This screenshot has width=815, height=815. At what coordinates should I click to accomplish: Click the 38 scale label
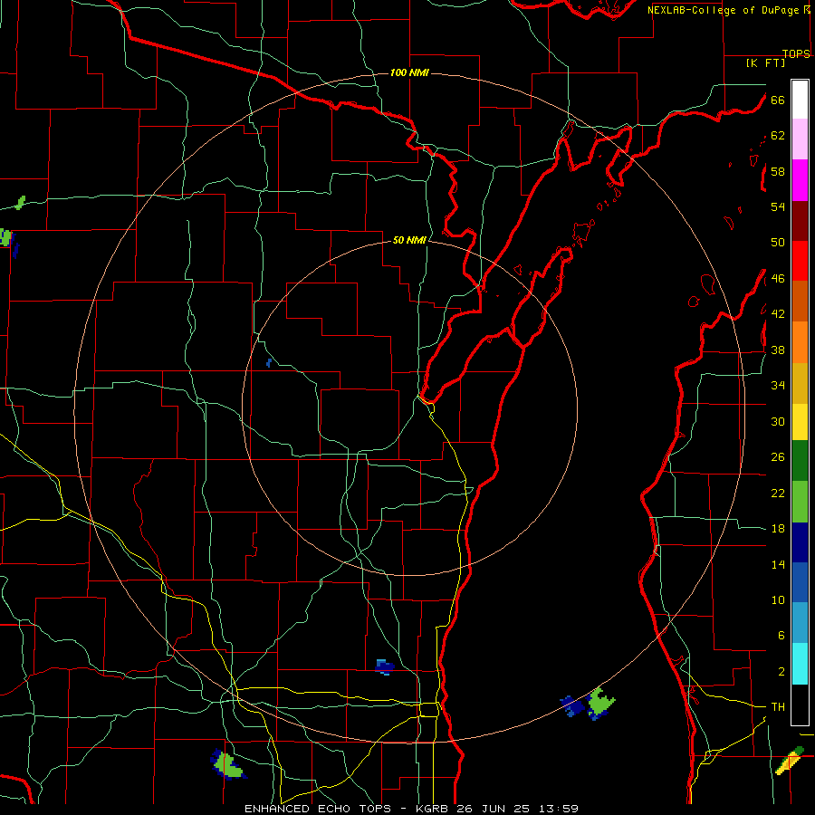tap(778, 350)
